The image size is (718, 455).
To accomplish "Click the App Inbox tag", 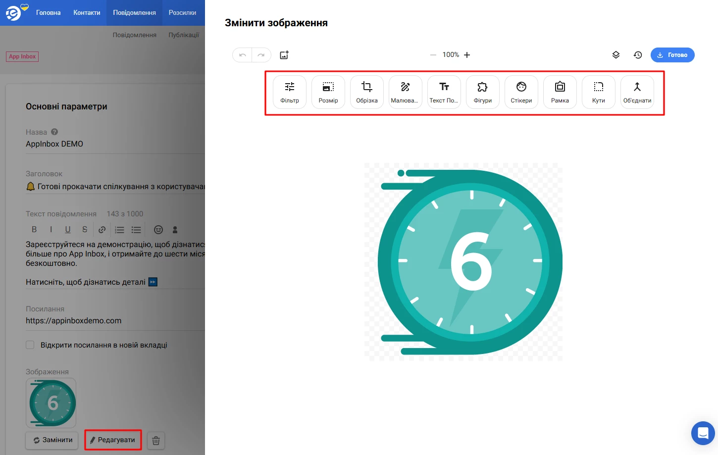I will pyautogui.click(x=22, y=56).
